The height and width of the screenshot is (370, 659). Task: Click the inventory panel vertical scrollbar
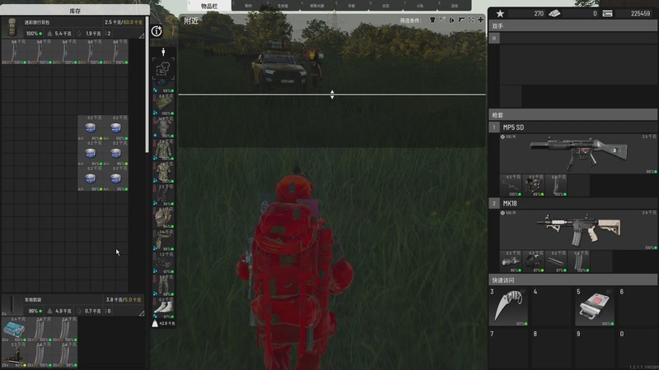[147, 85]
